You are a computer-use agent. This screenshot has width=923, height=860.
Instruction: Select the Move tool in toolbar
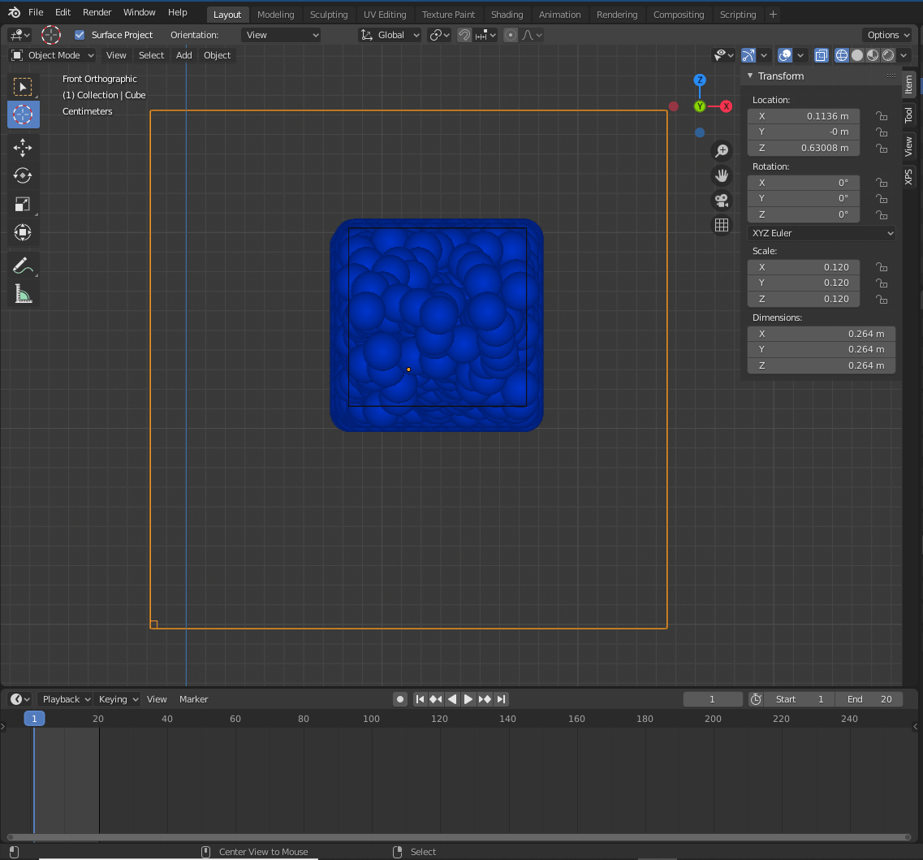[23, 147]
